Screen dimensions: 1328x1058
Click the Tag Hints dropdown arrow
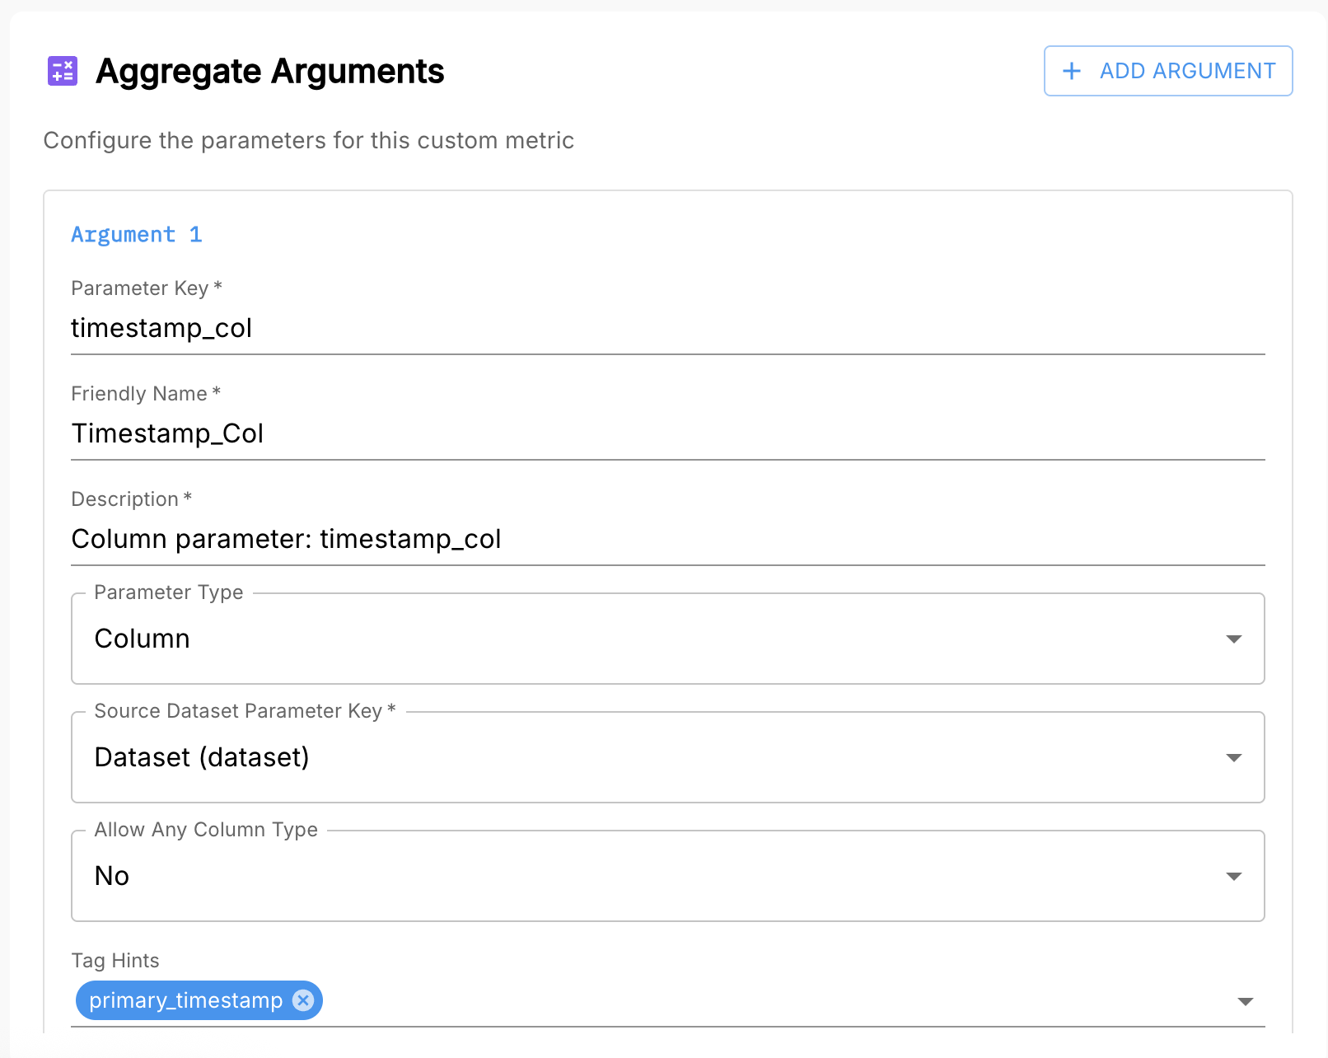(x=1246, y=1002)
